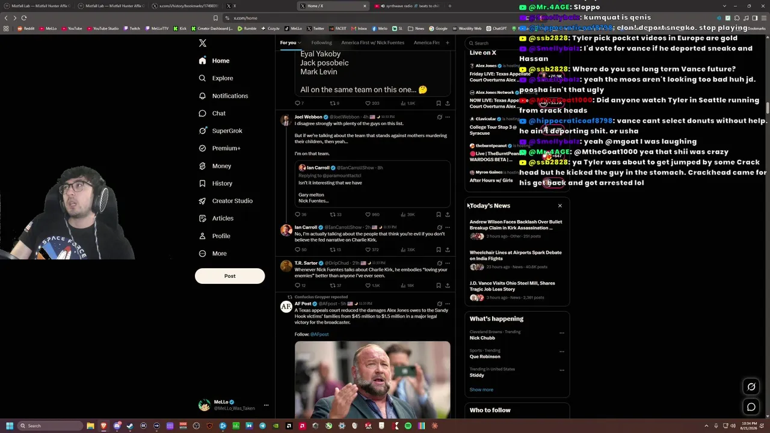Open the Creator Studio chart icon

[203, 201]
